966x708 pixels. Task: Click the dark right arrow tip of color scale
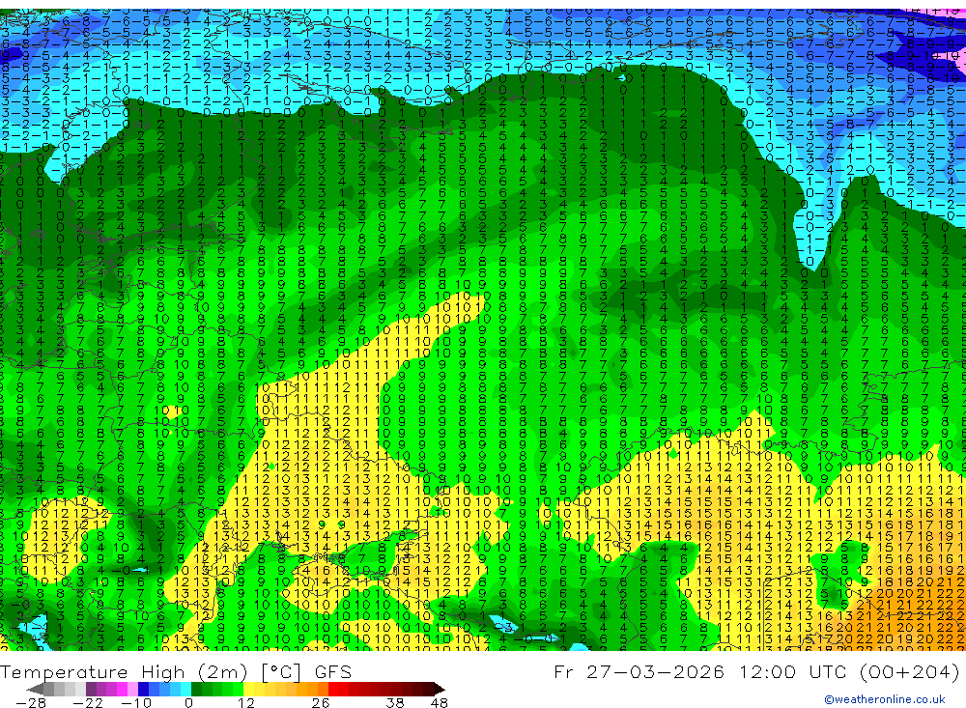click(x=440, y=689)
